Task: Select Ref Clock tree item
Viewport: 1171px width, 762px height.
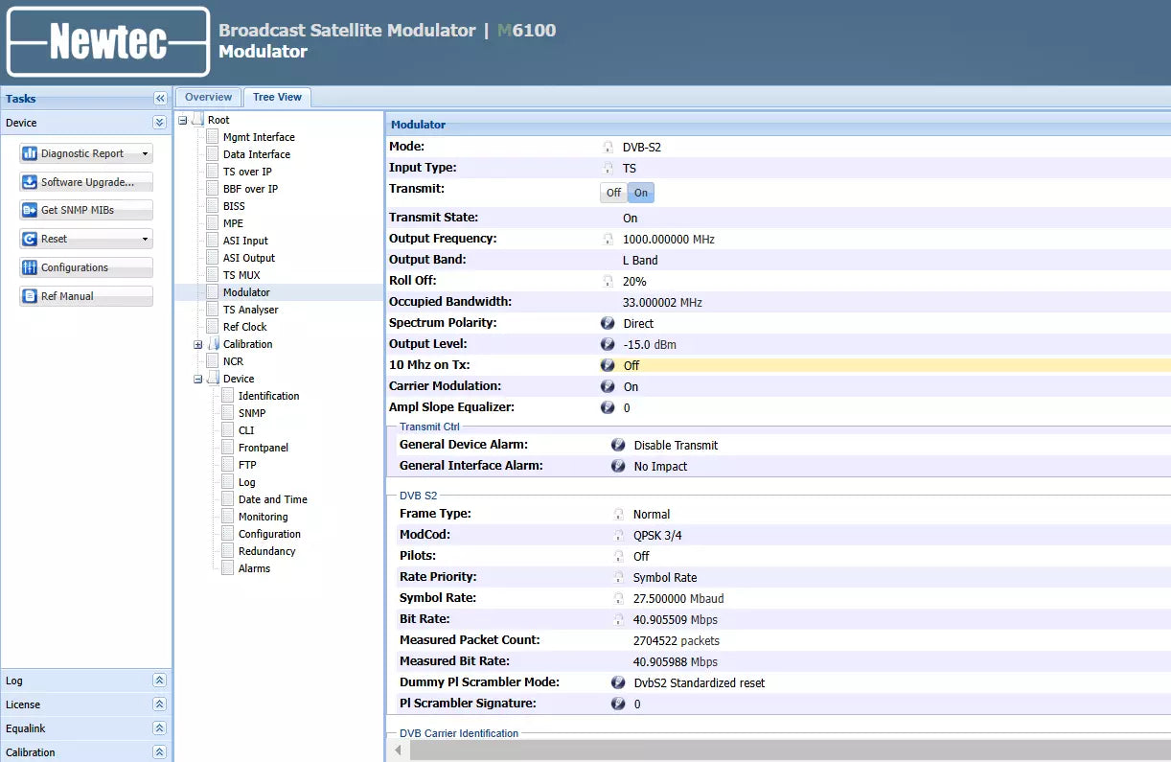Action: click(245, 327)
